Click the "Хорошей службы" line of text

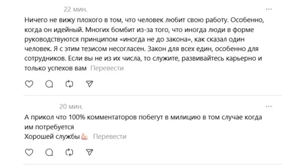tap(52, 137)
